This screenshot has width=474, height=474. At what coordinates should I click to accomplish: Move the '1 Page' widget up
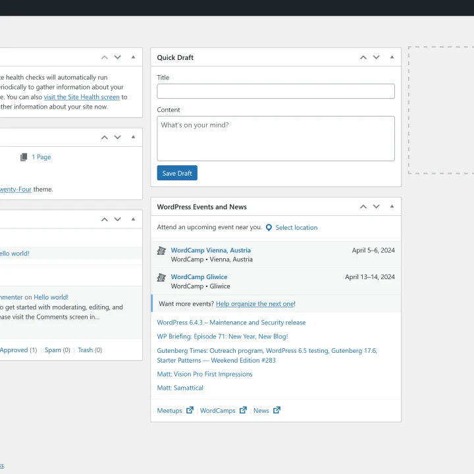pyautogui.click(x=104, y=138)
